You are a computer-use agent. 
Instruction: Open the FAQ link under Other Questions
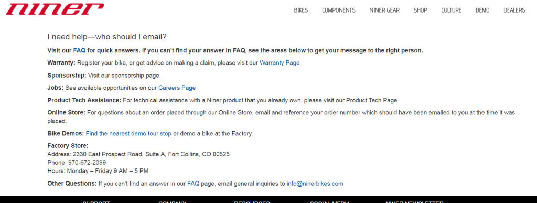click(193, 184)
